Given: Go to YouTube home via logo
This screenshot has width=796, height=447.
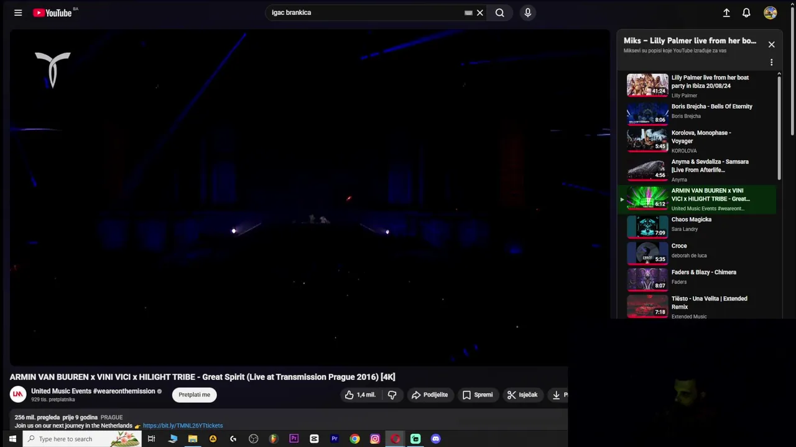Looking at the screenshot, I should click(52, 12).
